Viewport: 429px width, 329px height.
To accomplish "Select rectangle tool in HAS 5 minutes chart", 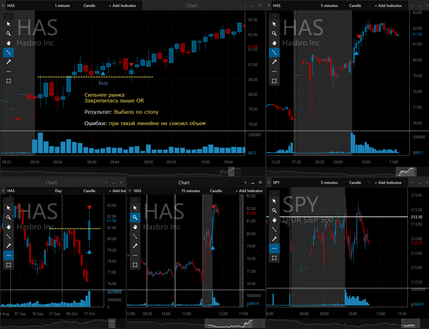I will (274, 81).
